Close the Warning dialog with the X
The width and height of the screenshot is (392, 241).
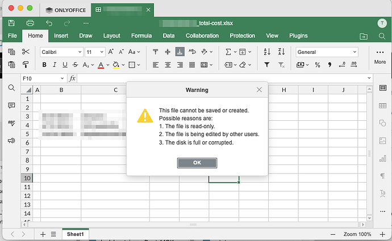click(259, 90)
